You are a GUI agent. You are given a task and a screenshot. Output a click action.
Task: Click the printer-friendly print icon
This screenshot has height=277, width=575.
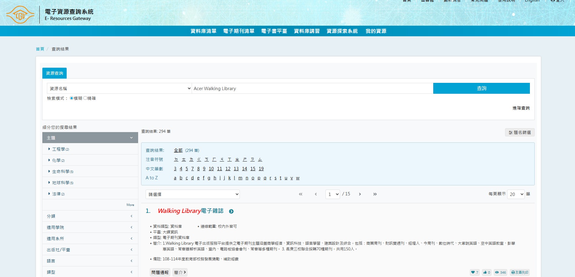click(513, 272)
